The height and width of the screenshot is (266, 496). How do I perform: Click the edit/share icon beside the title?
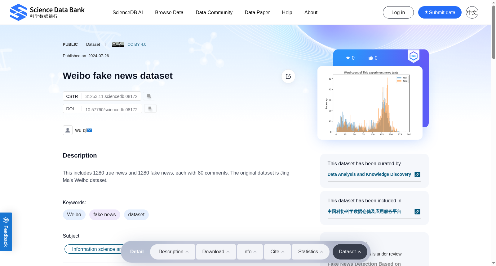point(288,76)
